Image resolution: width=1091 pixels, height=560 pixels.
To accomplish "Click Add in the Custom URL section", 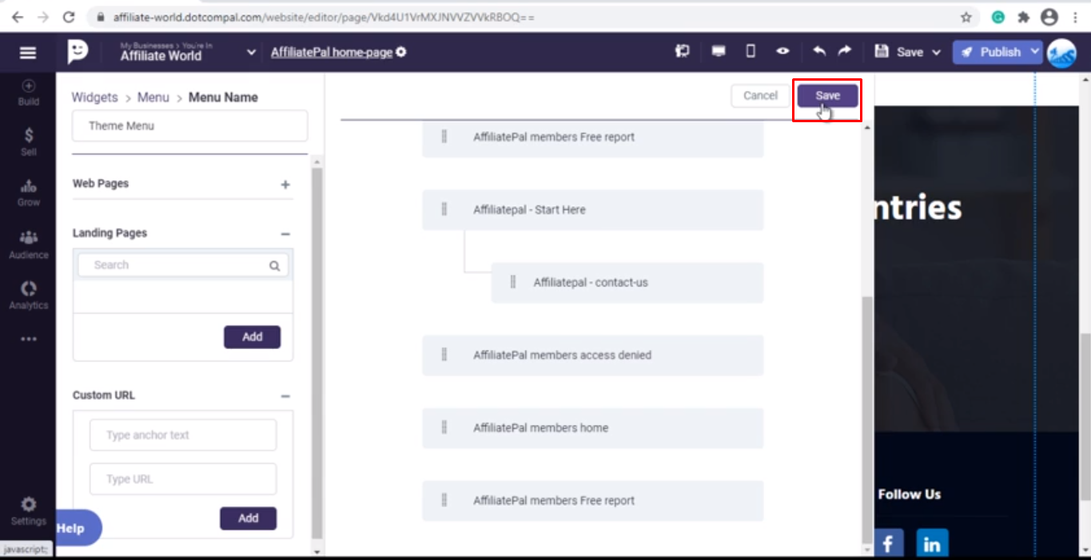I will point(248,518).
